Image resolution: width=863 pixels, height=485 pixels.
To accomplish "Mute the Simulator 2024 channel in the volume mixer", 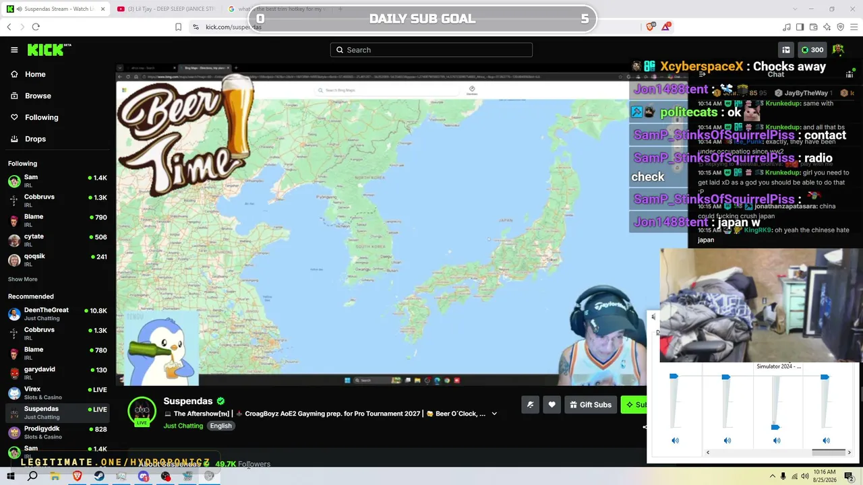I will [x=777, y=441].
